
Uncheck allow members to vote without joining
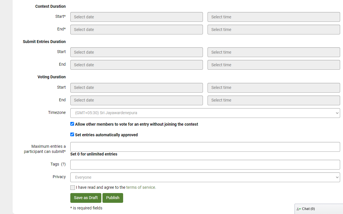[72, 124]
